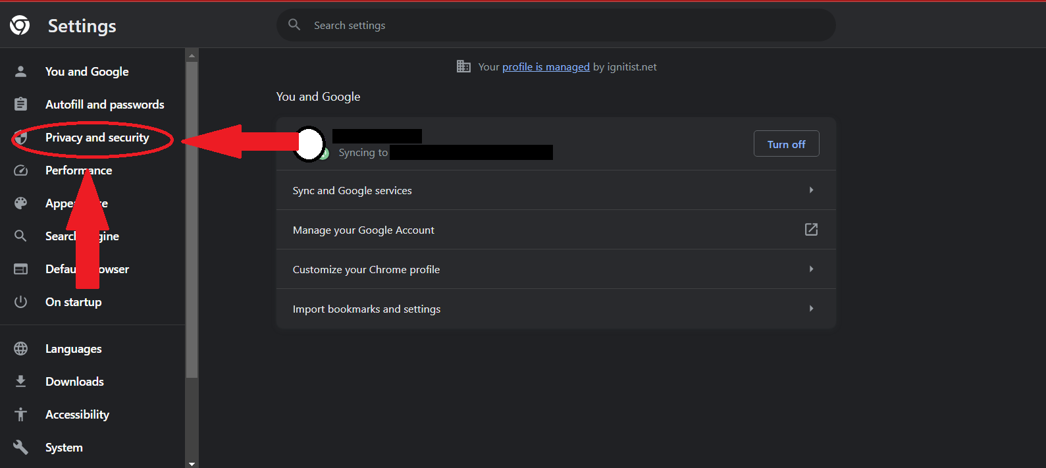Expand Import bookmarks and settings arrow

(811, 308)
